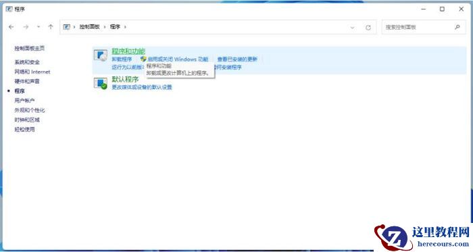Open 用户帐户 category
The height and width of the screenshot is (252, 473).
[x=24, y=101]
